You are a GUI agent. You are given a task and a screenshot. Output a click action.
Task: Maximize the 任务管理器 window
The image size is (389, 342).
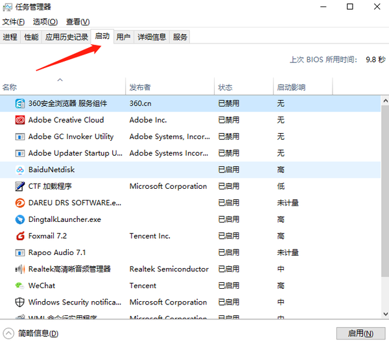(350, 6)
